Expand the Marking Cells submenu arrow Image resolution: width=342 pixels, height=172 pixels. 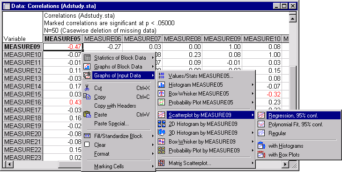pos(153,166)
